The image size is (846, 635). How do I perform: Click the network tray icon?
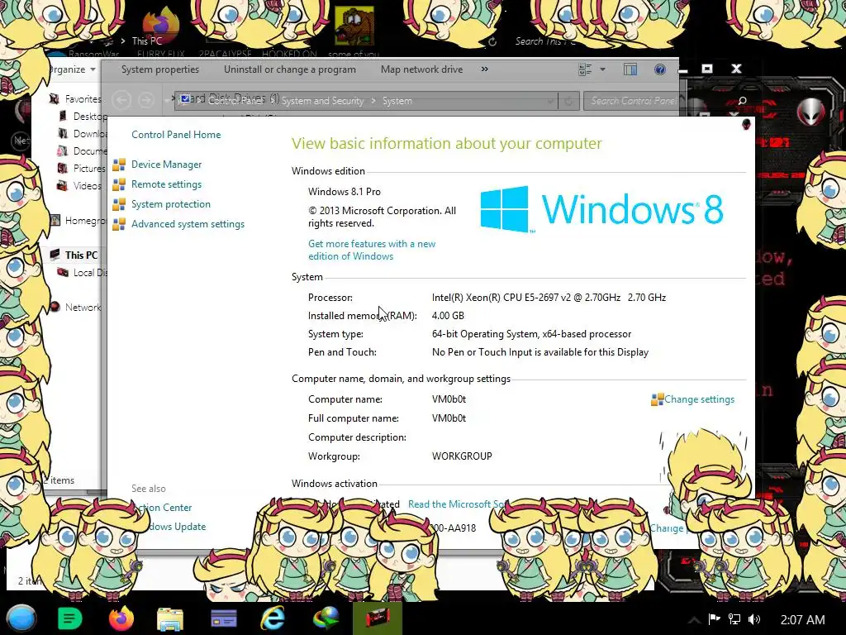[734, 619]
